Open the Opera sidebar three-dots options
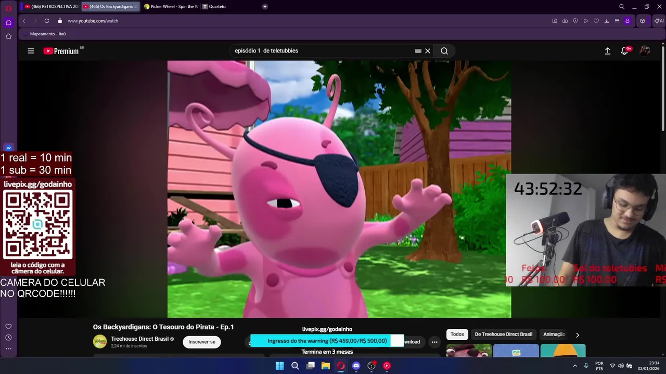This screenshot has height=374, width=666. [x=8, y=349]
